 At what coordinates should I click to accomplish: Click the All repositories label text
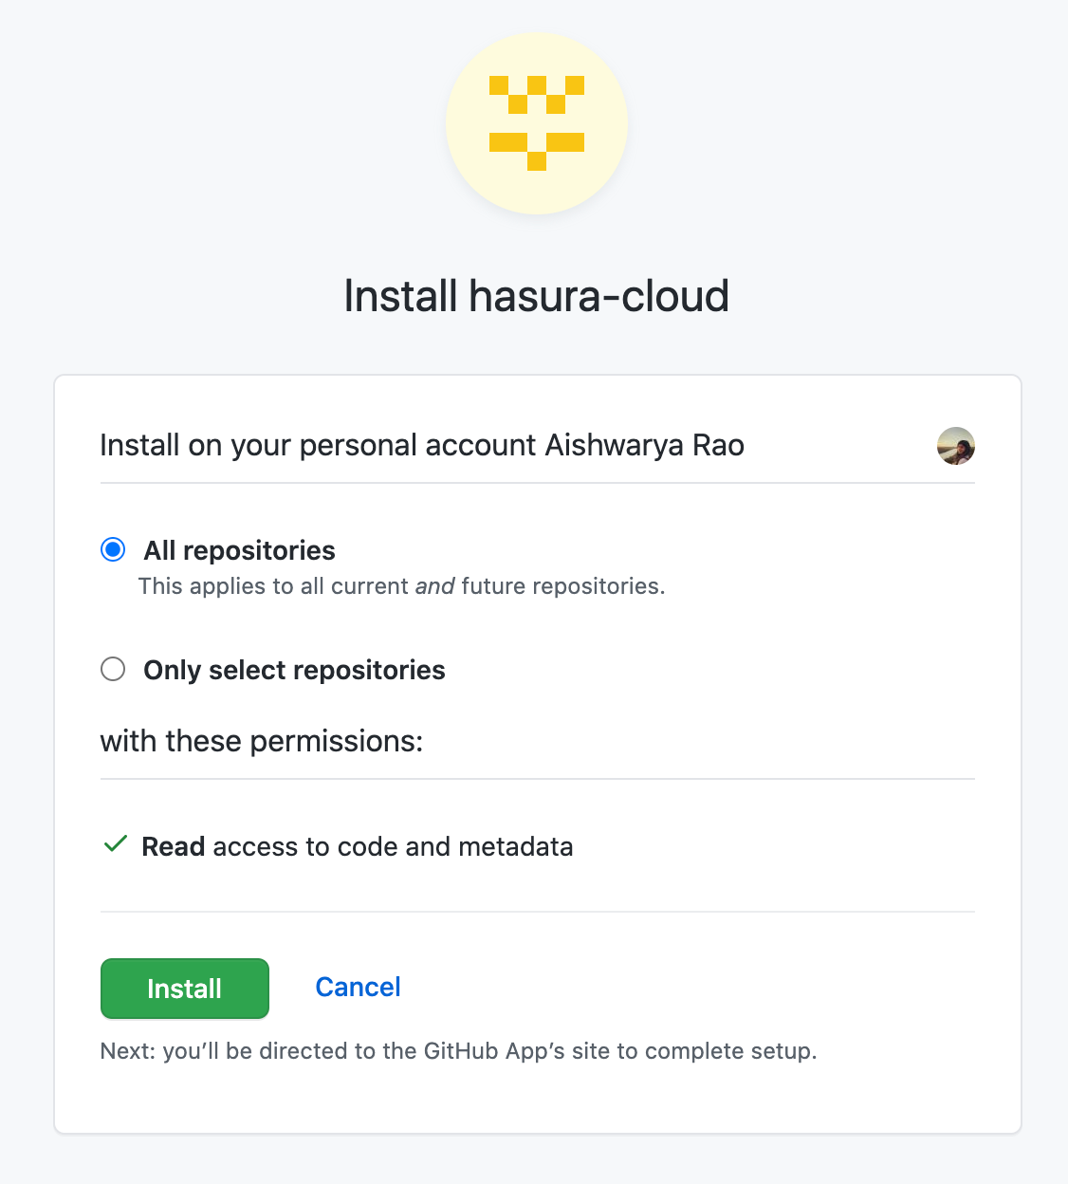coord(239,549)
